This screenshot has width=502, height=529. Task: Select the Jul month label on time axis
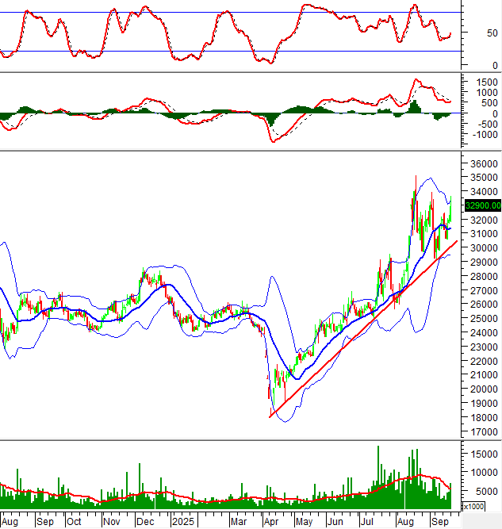366,522
